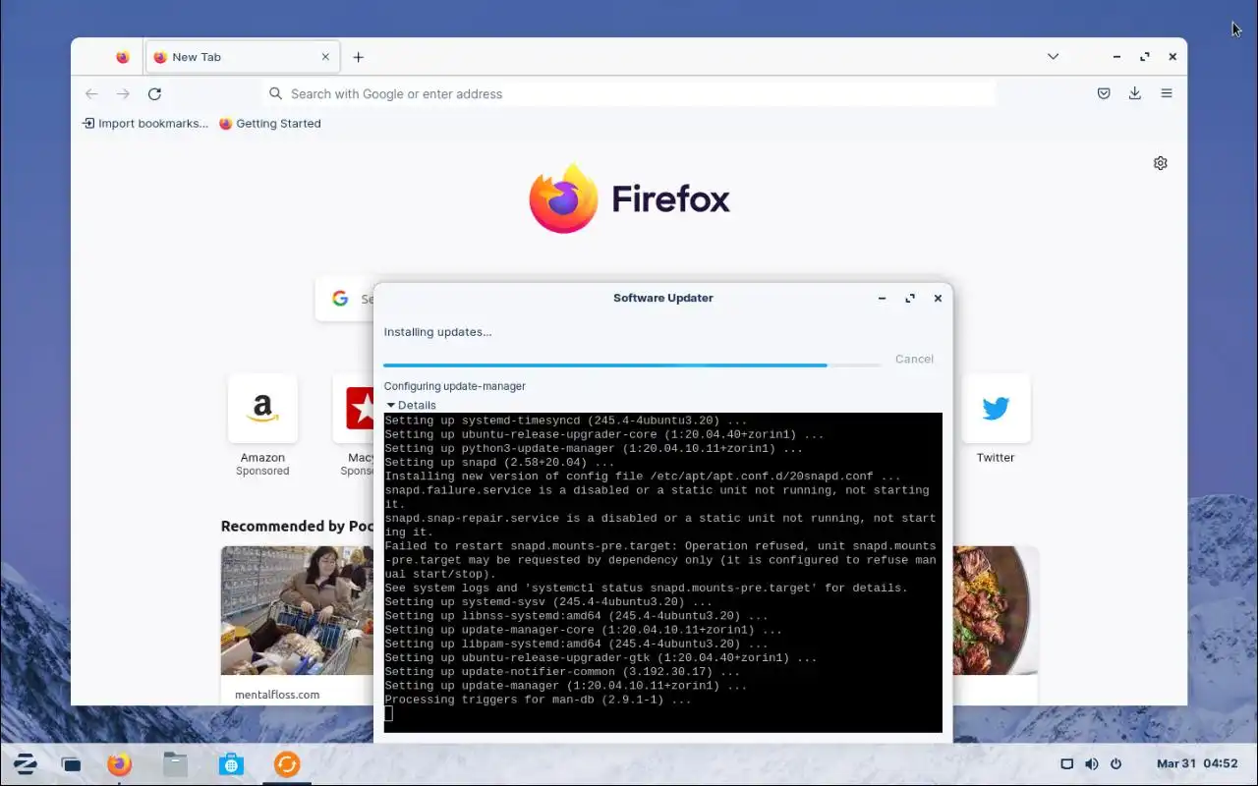Focus the Firefox address bar
1258x786 pixels.
point(629,93)
